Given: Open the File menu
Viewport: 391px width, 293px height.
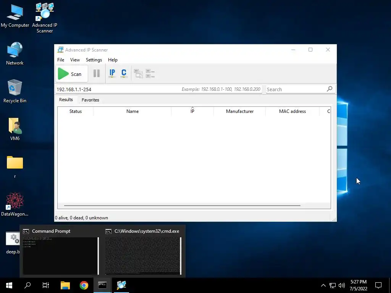Looking at the screenshot, I should pyautogui.click(x=61, y=60).
